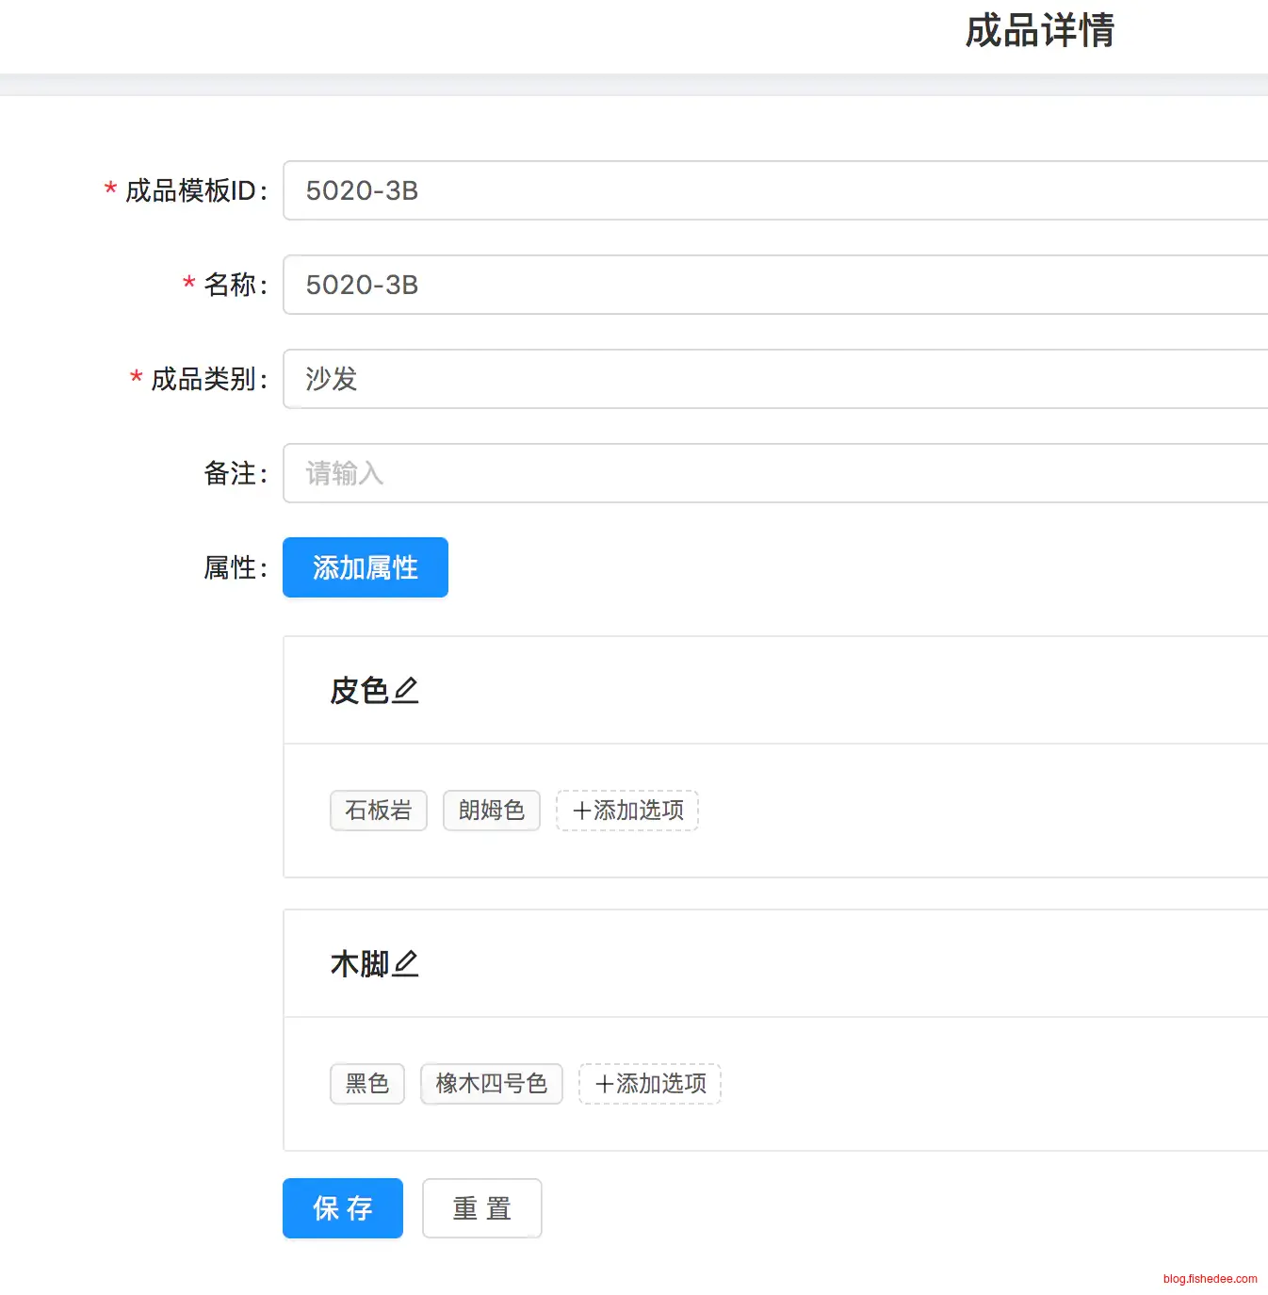Screen dimensions: 1268x1295
Task: Click the 成品详情 page title
Action: [x=1040, y=30]
